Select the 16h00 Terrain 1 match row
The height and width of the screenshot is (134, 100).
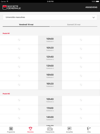pyautogui.click(x=50, y=76)
